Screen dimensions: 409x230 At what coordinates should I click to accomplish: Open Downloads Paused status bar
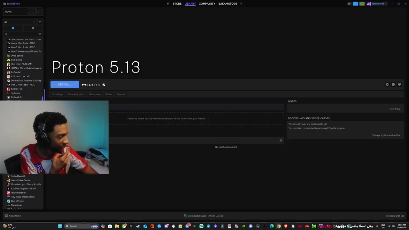point(204,216)
